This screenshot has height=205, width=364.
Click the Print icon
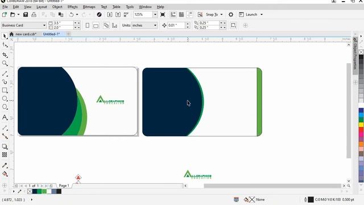(x=34, y=14)
